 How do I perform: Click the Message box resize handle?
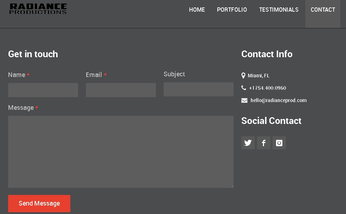click(232, 186)
